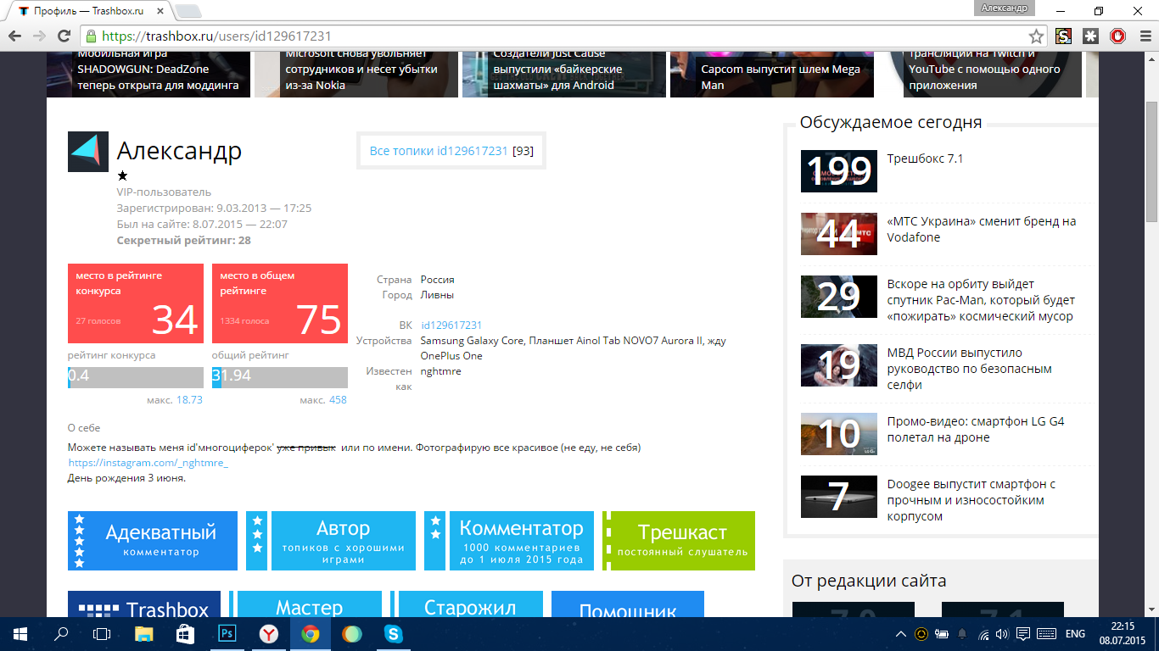Click the red Adblock extension icon
Viewport: 1159px width, 651px height.
[1117, 36]
